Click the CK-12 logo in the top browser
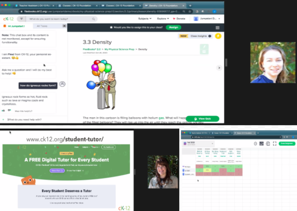 (8, 19)
